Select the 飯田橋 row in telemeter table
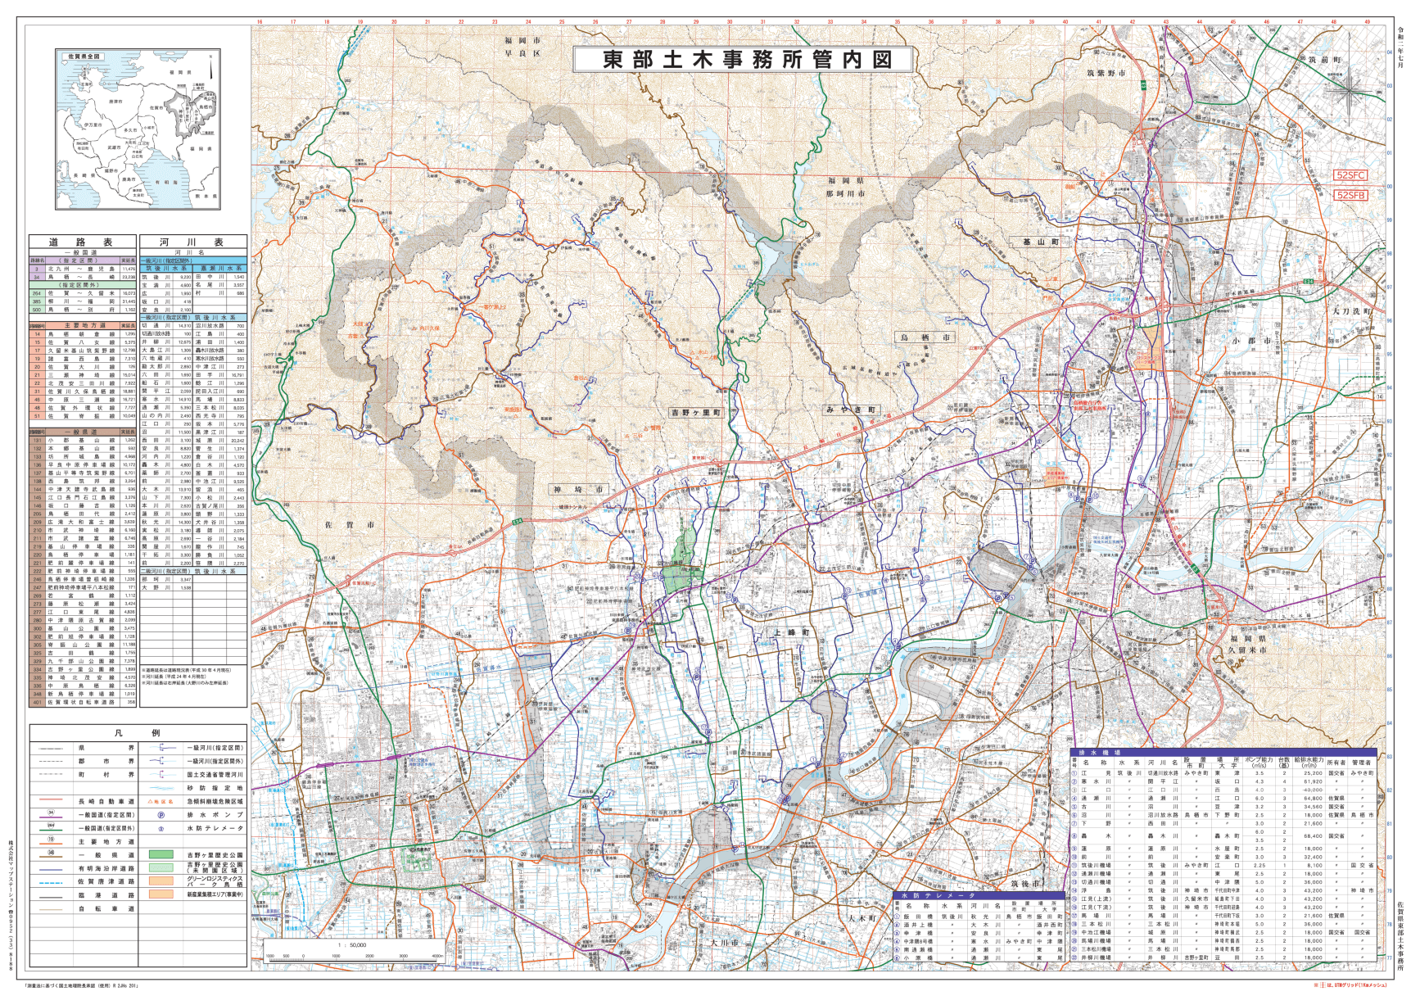This screenshot has width=1411, height=996. pyautogui.click(x=979, y=917)
